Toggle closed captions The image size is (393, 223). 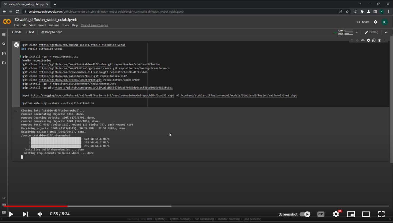pos(321,214)
